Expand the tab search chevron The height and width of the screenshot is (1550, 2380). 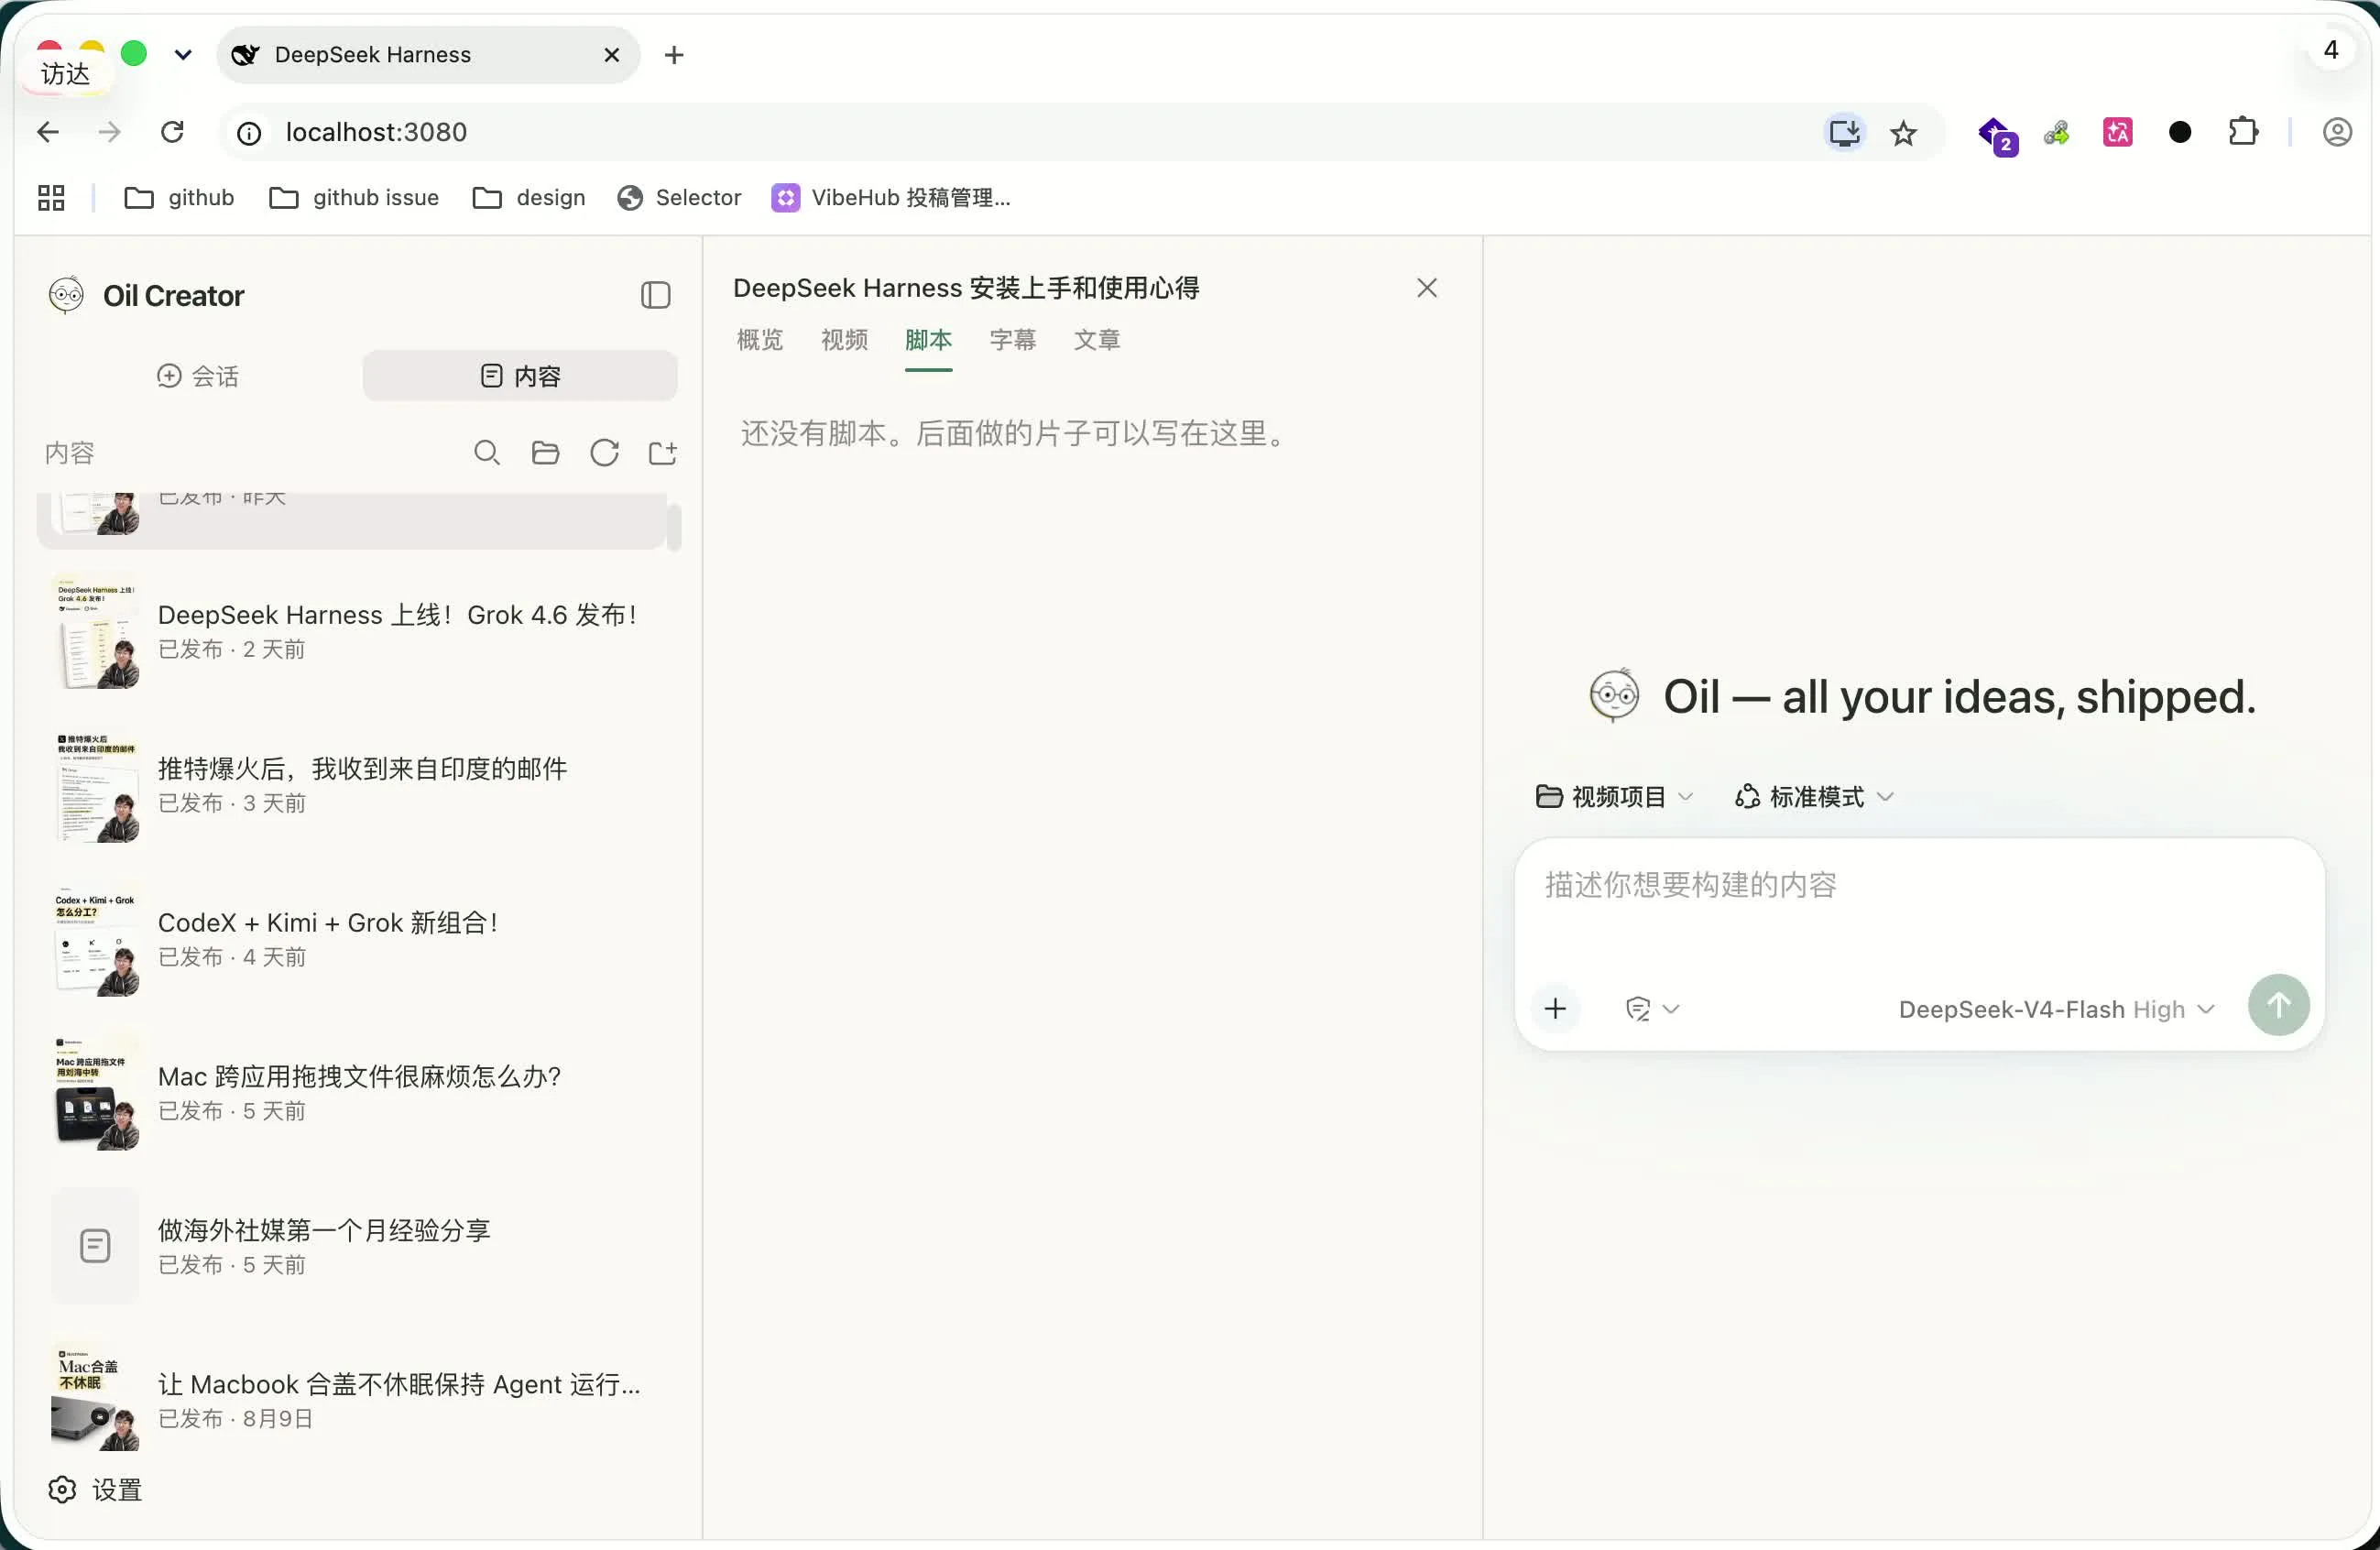point(183,55)
